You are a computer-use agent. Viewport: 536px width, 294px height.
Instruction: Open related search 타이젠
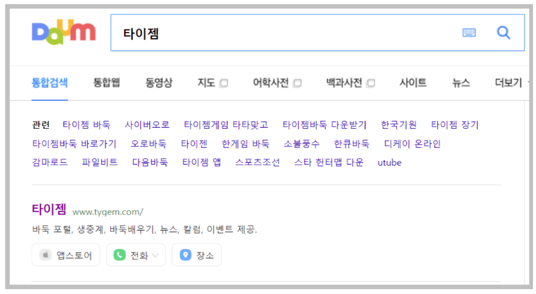pos(194,143)
